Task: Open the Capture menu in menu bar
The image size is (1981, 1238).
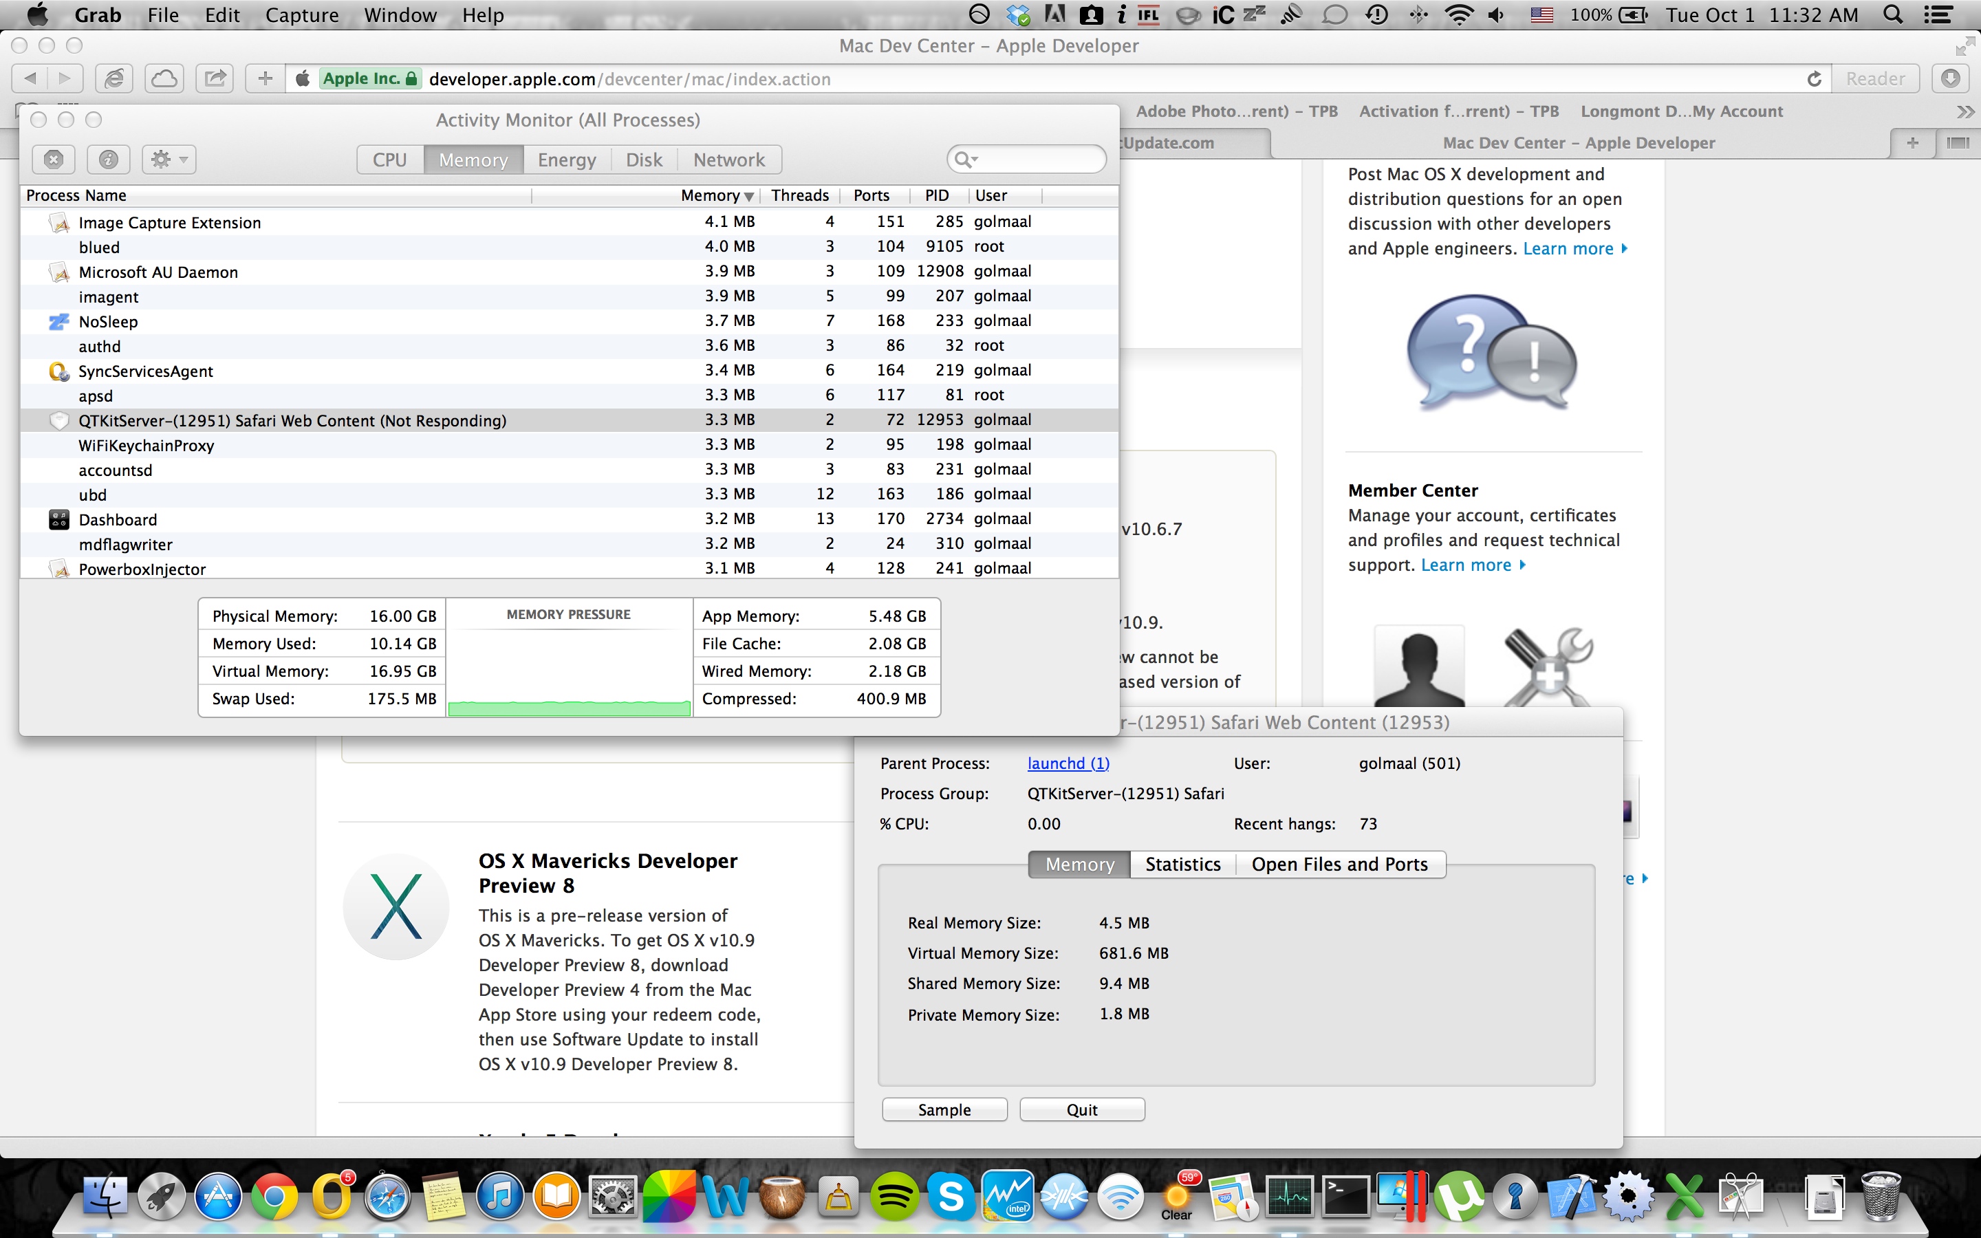Action: coord(302,14)
